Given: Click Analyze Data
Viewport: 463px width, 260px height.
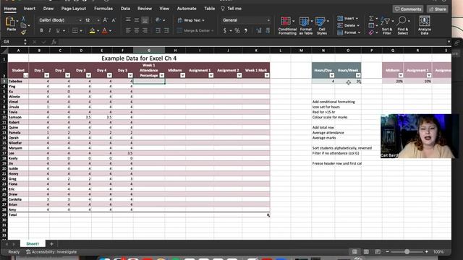Looking at the screenshot, I should (x=425, y=26).
